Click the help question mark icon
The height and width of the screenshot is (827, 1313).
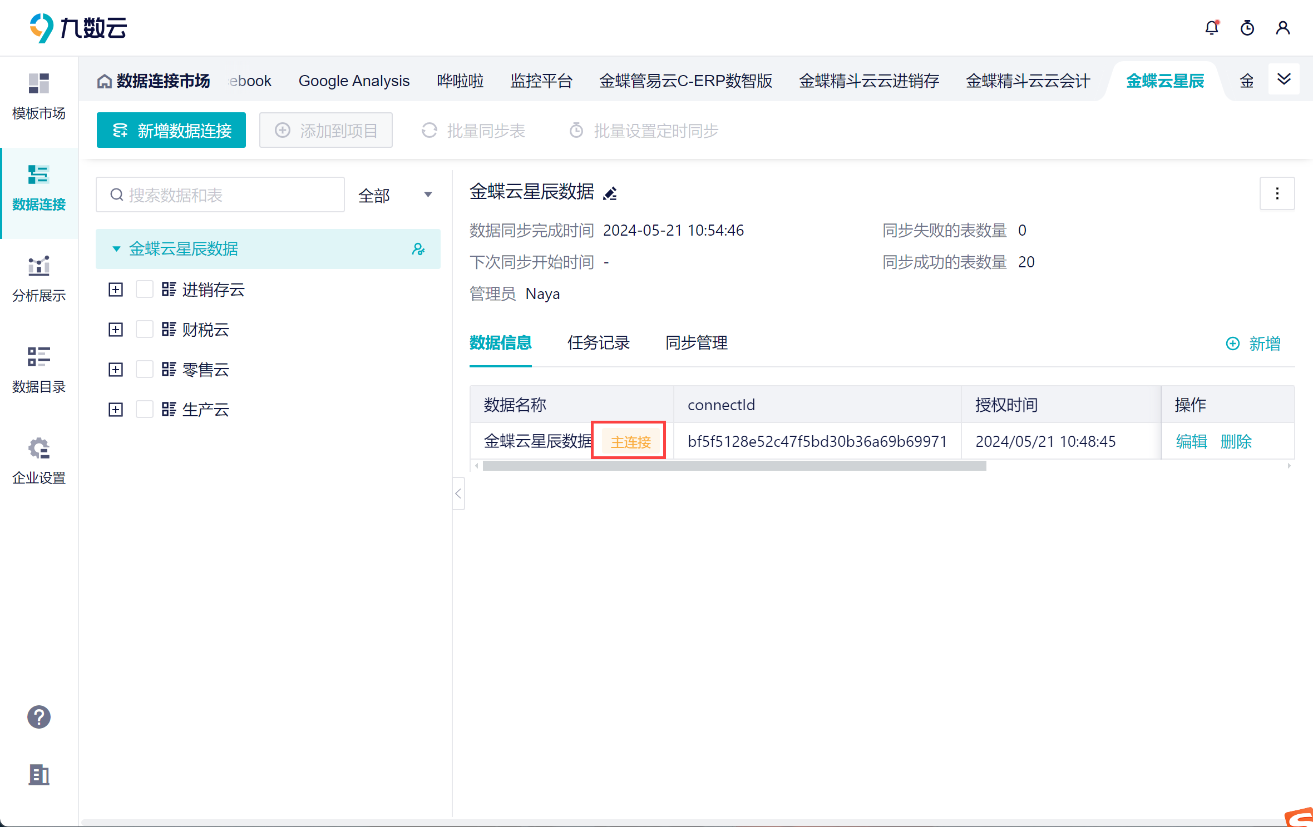pos(38,717)
